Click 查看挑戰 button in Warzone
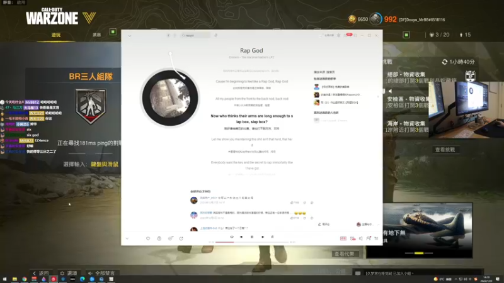 pos(445,150)
